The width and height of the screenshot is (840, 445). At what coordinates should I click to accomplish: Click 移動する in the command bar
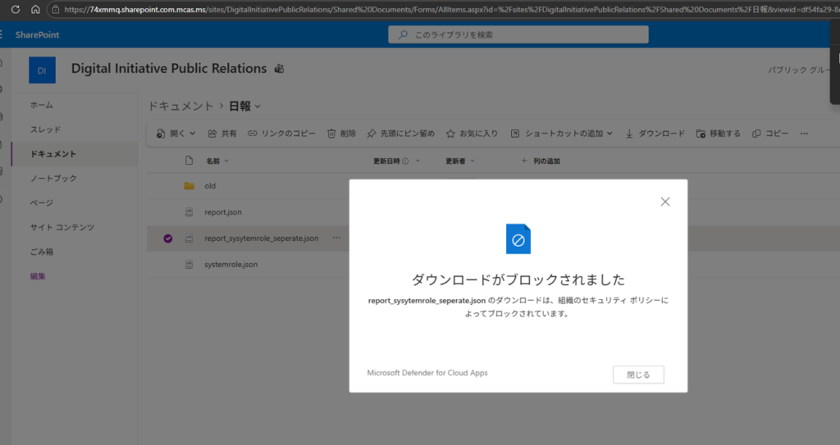point(718,134)
